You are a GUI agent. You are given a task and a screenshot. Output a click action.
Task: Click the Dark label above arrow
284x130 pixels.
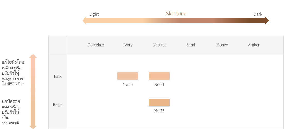tap(258, 14)
